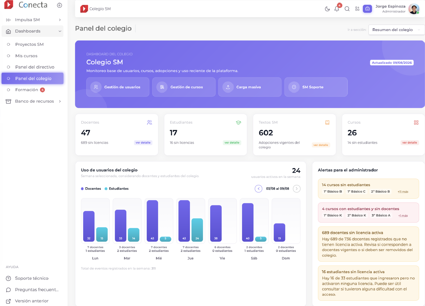425x306 pixels.
Task: Collapse the Dashboards menu
Action: 33,31
